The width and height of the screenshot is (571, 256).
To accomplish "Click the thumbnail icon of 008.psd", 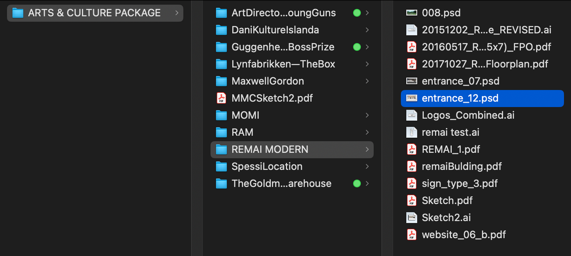I will point(412,13).
